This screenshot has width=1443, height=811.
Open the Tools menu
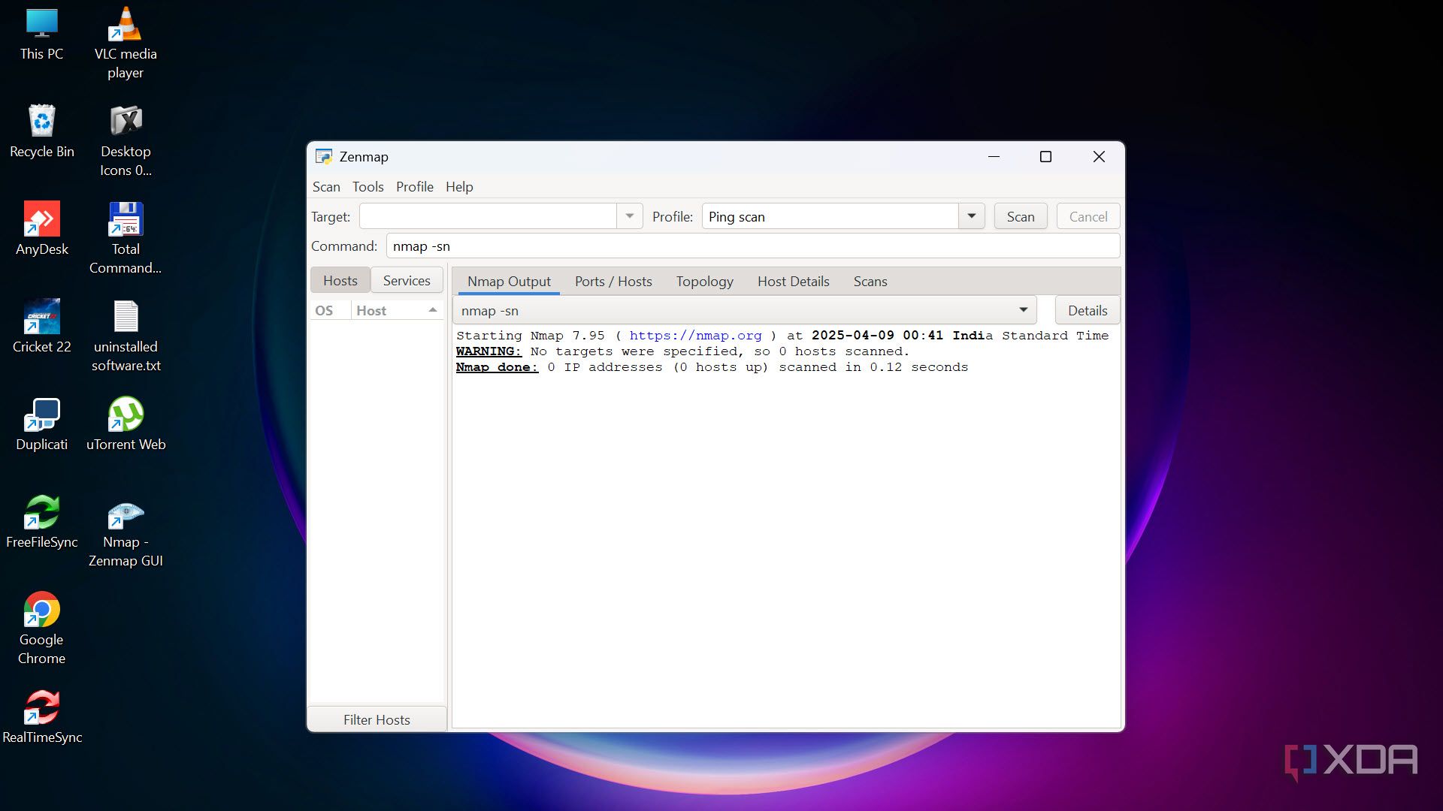pyautogui.click(x=368, y=187)
